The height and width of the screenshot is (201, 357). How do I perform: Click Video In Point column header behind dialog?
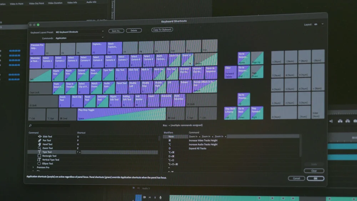(x=17, y=4)
